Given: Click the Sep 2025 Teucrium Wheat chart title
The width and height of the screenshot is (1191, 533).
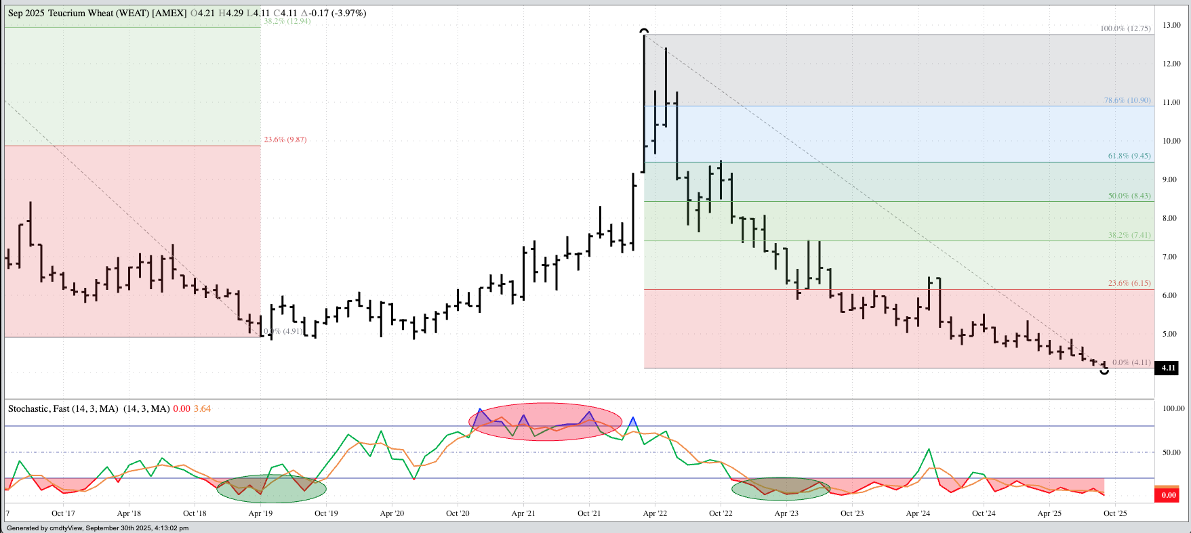Looking at the screenshot, I should (x=97, y=13).
